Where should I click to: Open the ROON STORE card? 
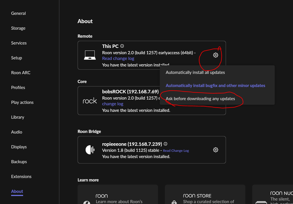click(205, 194)
